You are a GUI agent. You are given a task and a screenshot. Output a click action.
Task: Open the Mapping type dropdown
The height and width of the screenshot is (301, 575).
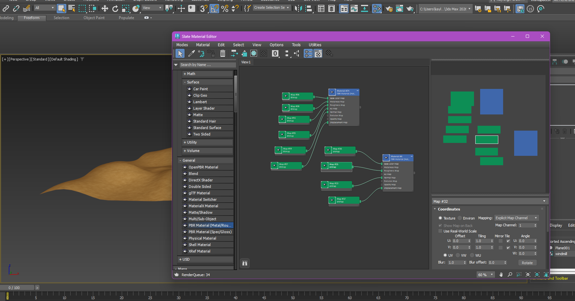coord(516,218)
